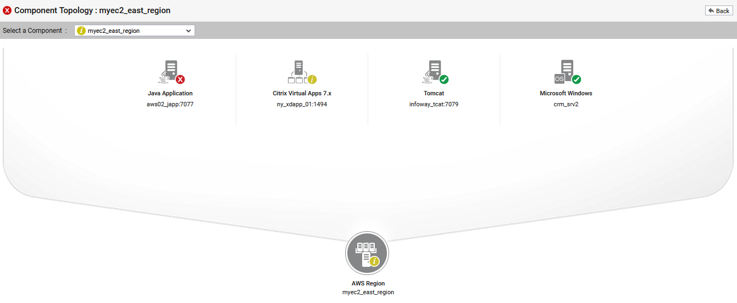The image size is (737, 303).
Task: Click the Back button
Action: coord(718,11)
